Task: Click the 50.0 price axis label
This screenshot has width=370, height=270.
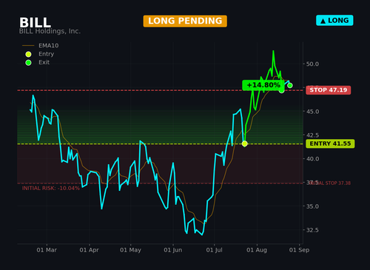Action: click(312, 64)
